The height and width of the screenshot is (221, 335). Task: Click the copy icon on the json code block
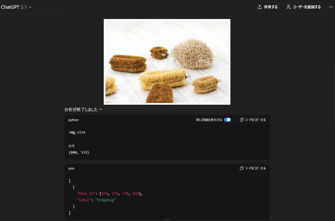click(x=241, y=168)
